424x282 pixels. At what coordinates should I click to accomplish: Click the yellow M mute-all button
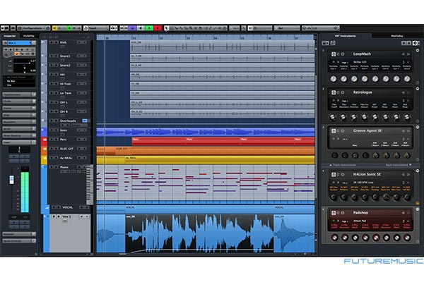click(54, 28)
